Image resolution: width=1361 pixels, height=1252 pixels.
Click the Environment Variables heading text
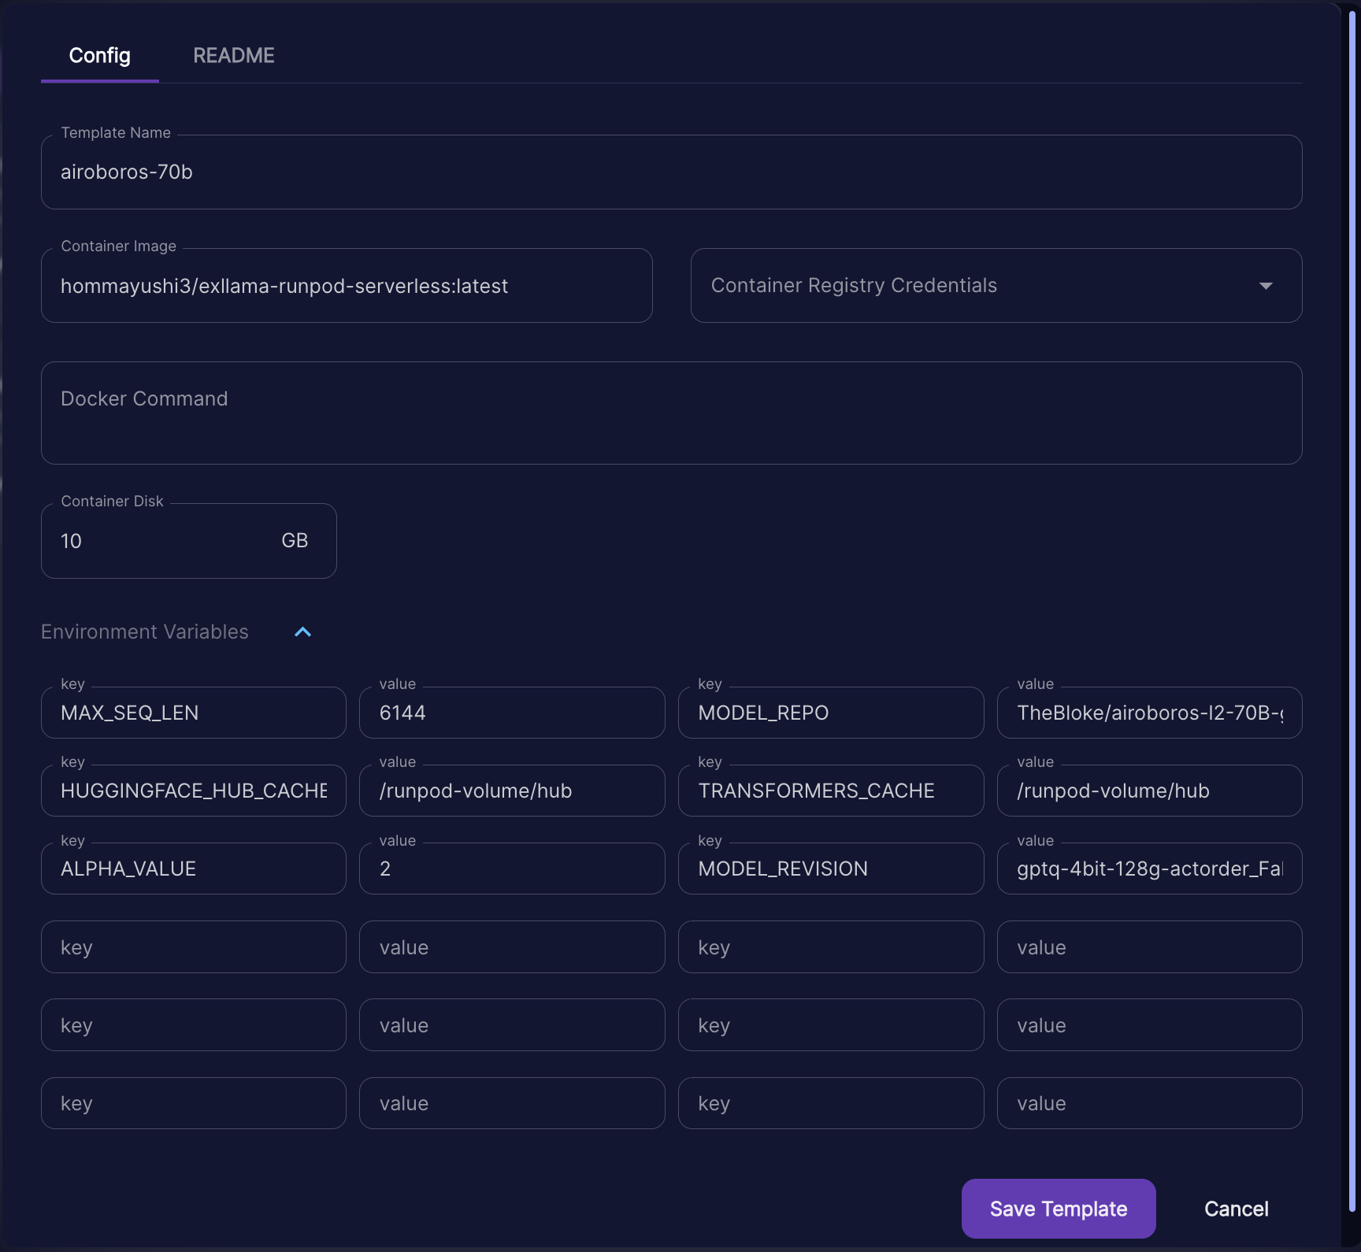[145, 632]
